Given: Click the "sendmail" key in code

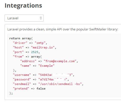Looking at the screenshot, I should click(22, 84).
